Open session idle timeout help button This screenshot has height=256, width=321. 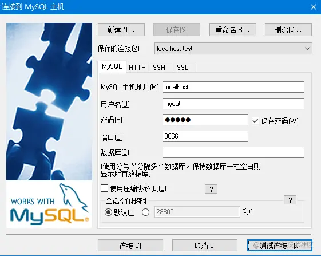point(290,200)
